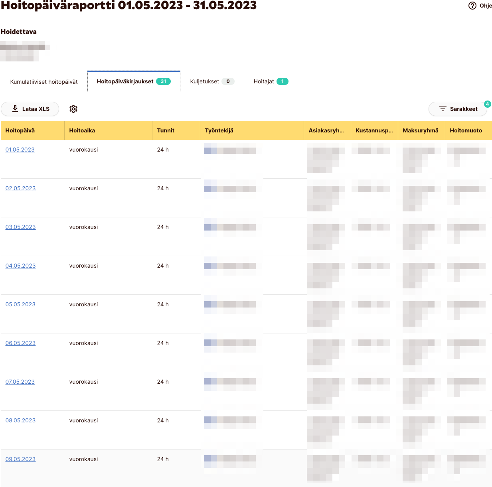Click the Hoitomuoto column header

tap(468, 130)
